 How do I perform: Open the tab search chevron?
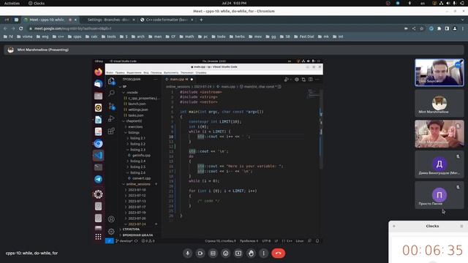(x=462, y=20)
